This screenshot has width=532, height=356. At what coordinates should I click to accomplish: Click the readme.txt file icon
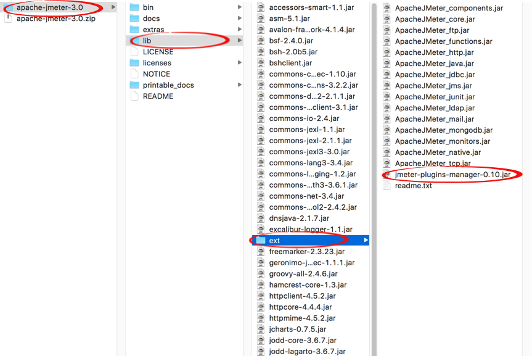(387, 186)
